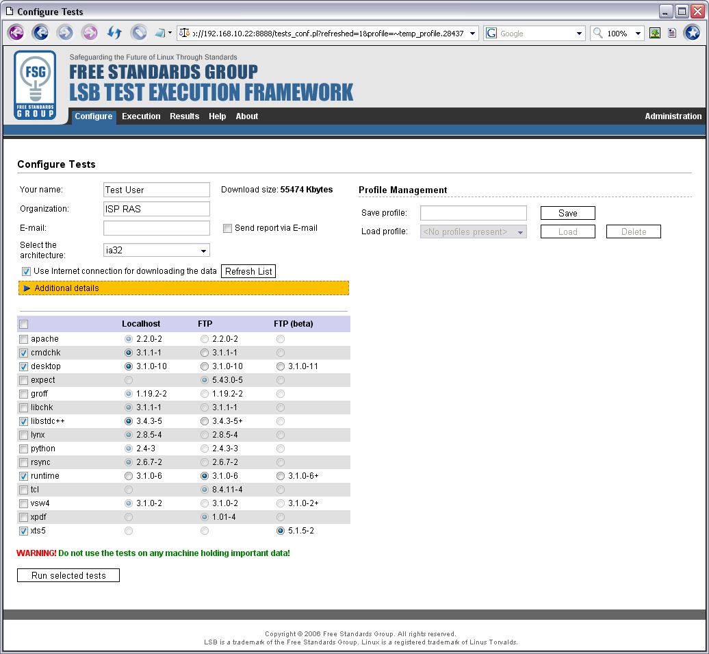Switch to the Execution tab
Image resolution: width=709 pixels, height=654 pixels.
click(x=141, y=116)
